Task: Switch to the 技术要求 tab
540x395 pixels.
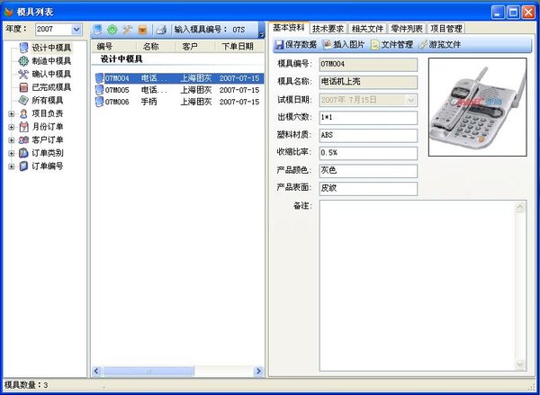Action: (330, 29)
